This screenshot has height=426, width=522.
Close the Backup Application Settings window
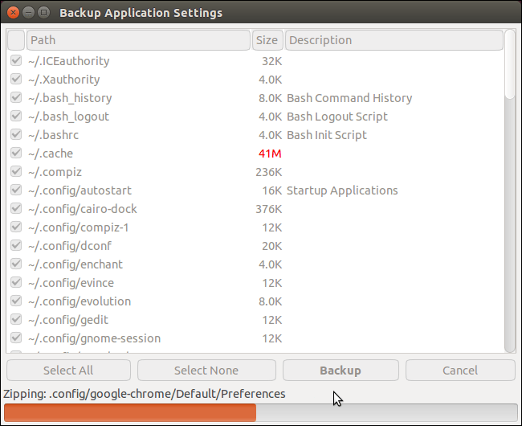point(11,13)
